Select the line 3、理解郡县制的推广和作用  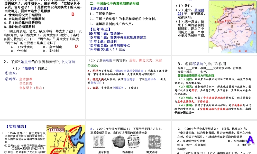point(112,24)
